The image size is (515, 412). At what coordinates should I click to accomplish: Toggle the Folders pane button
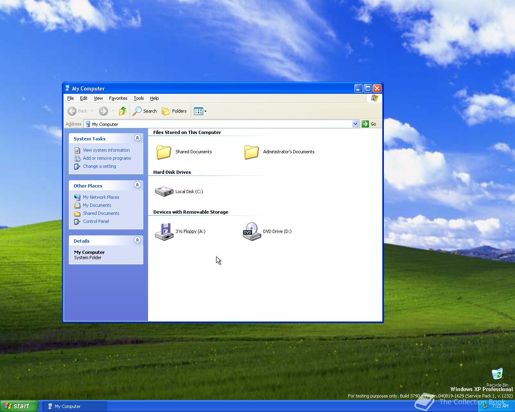174,111
